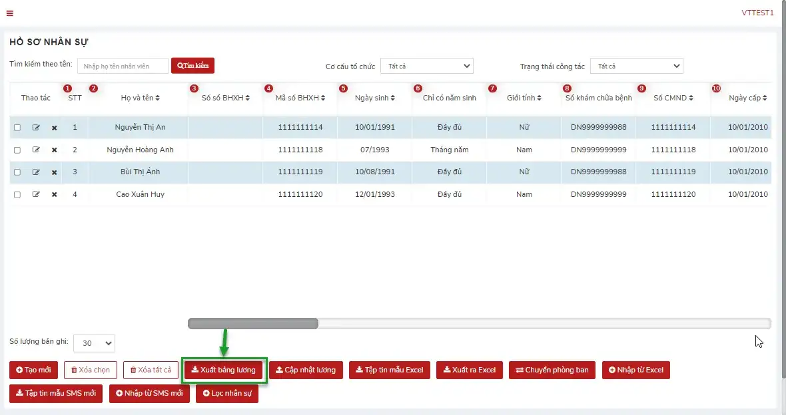The image size is (786, 415).
Task: Click the vertical page scrollbar
Action: [783, 189]
